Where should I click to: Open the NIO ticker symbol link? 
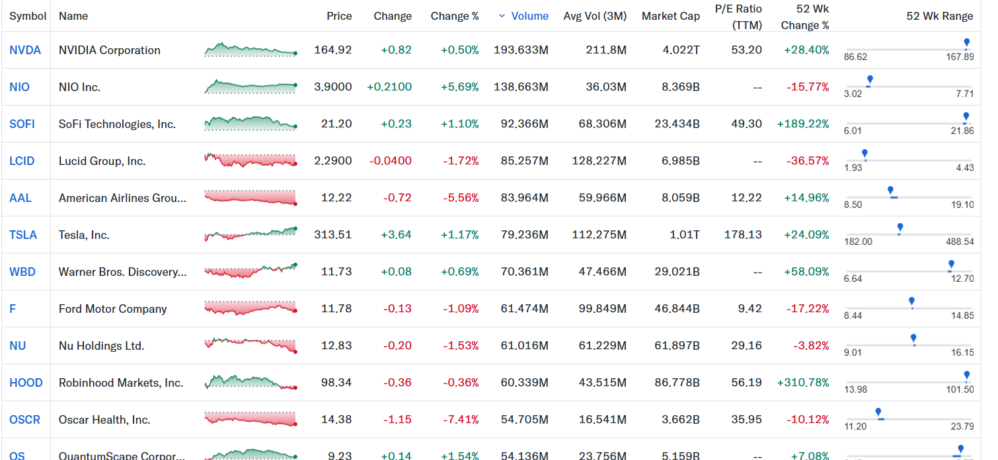19,87
